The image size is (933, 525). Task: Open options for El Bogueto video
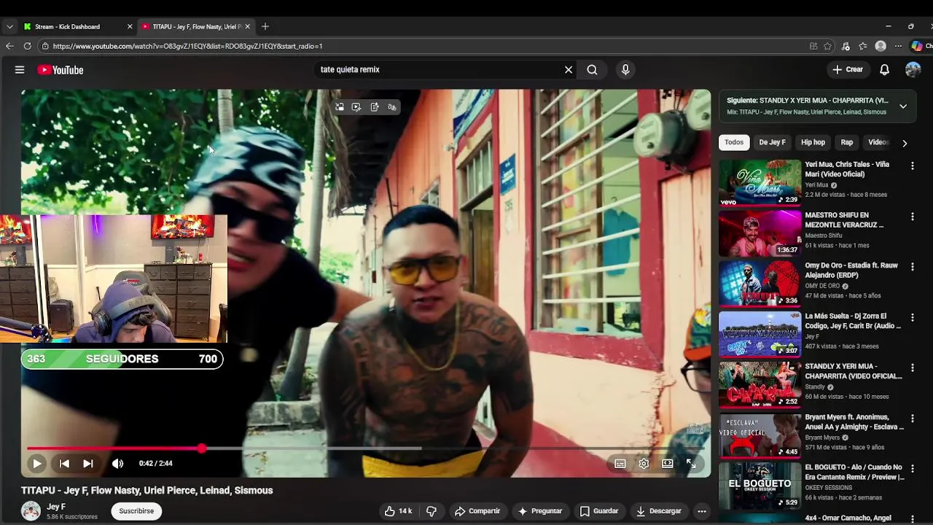[x=912, y=468]
